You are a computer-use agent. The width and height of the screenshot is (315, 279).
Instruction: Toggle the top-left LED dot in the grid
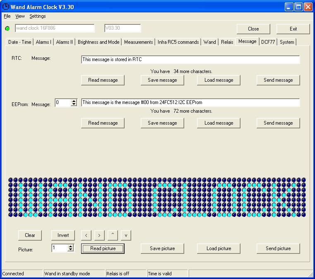(11, 180)
